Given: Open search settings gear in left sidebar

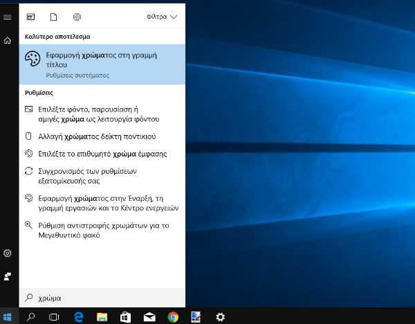Looking at the screenshot, I should tap(8, 253).
